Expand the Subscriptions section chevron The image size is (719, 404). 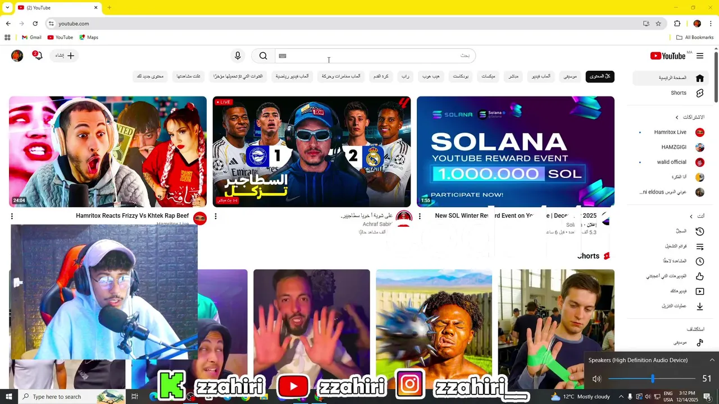click(677, 117)
